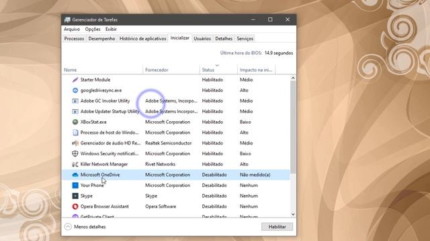The width and height of the screenshot is (430, 241).
Task: Select the googledrivesync.exe entry
Action: tap(101, 90)
